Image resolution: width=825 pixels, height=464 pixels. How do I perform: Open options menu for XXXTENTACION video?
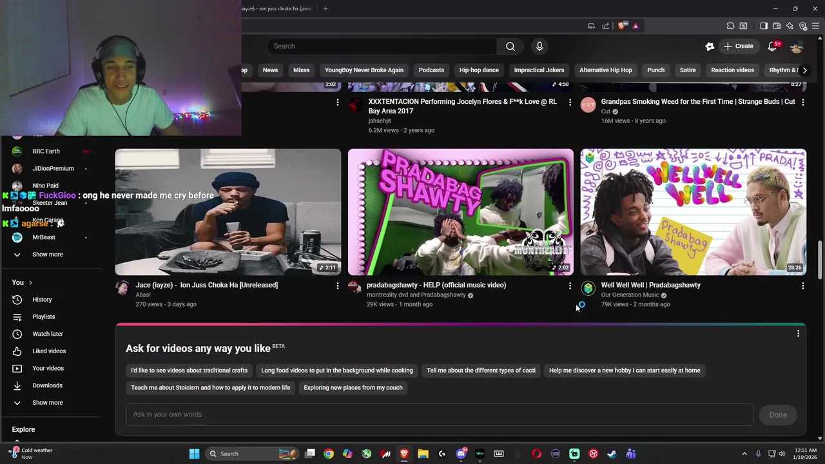coord(570,102)
